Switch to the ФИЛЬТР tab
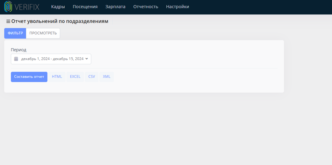Viewport: 332px width, 165px height. coord(15,33)
